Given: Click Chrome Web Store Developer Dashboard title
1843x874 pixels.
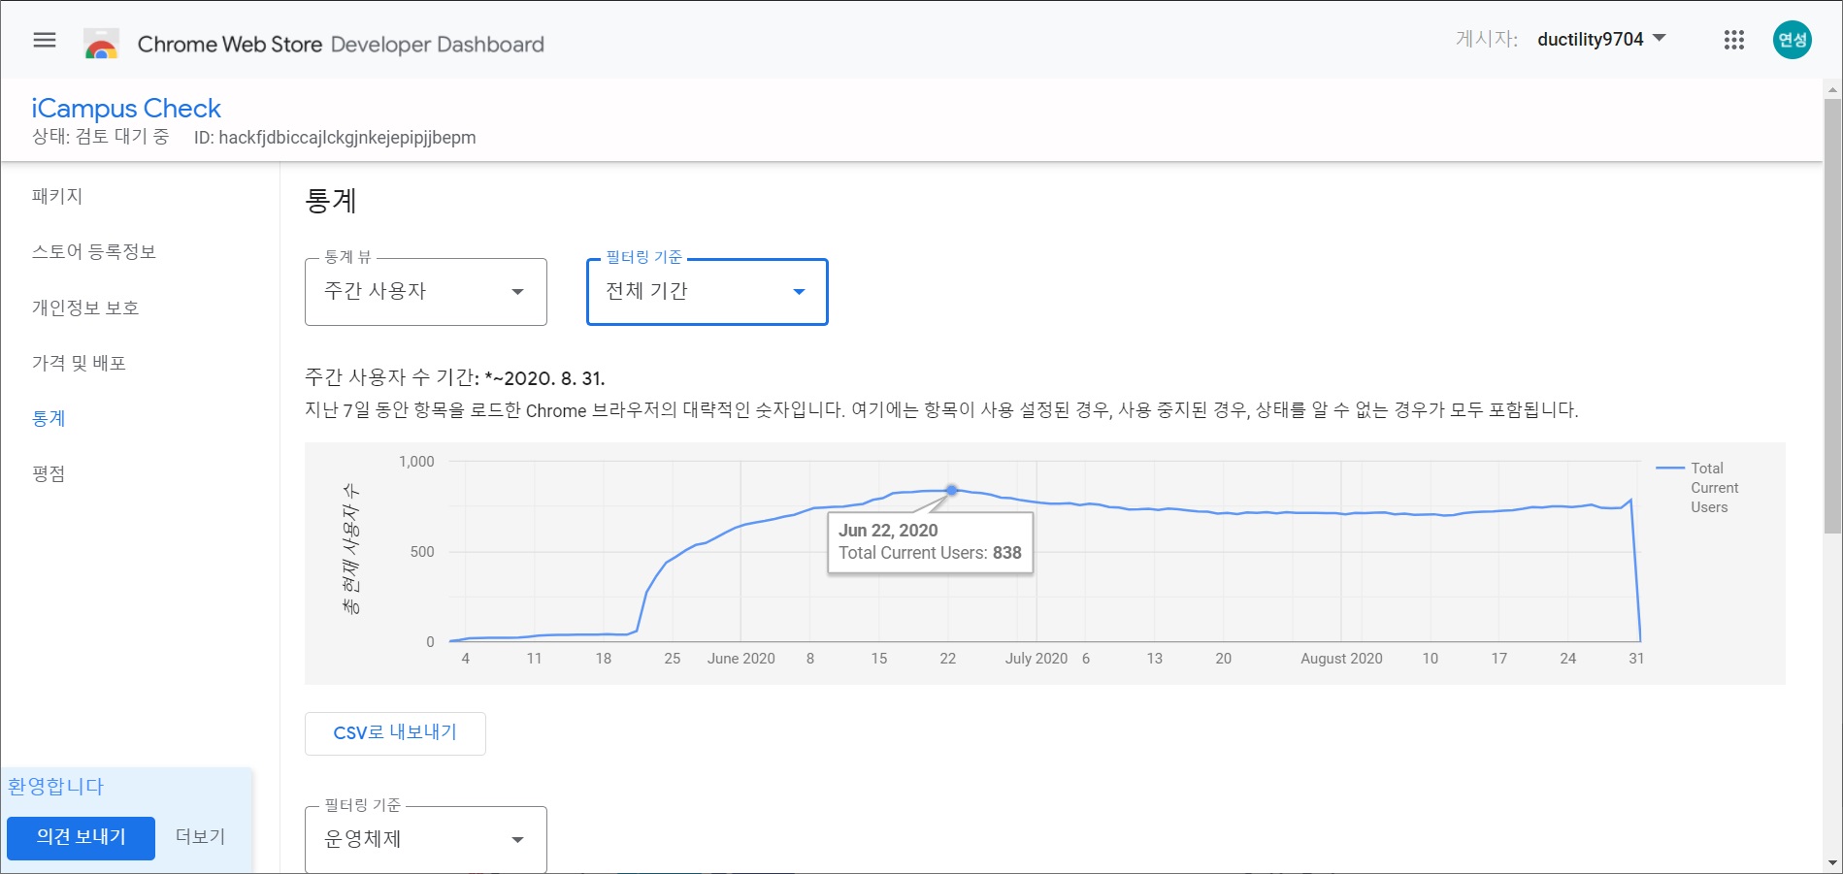Looking at the screenshot, I should 341,45.
